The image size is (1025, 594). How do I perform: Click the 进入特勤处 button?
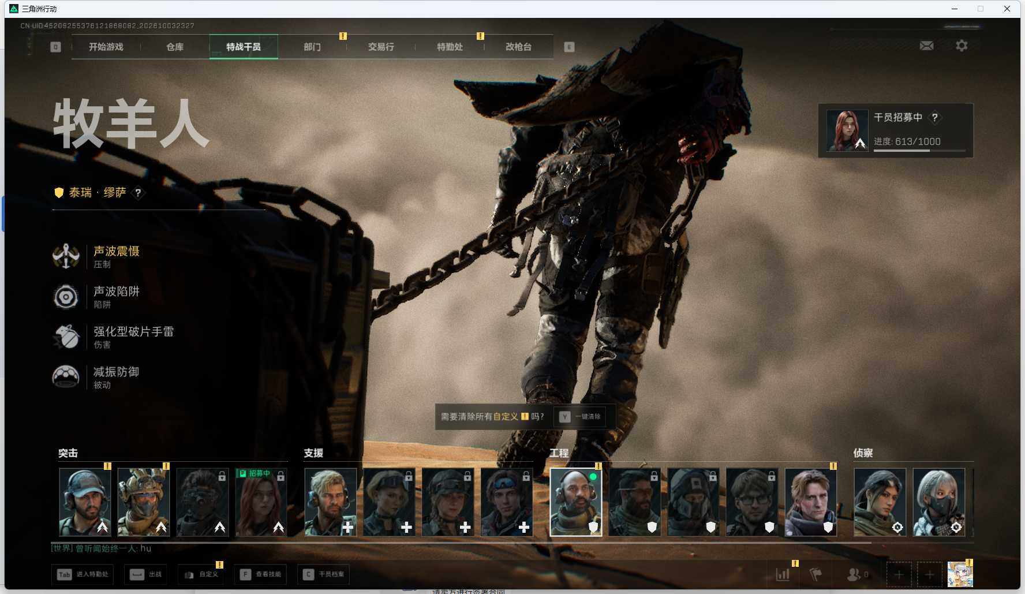coord(83,574)
